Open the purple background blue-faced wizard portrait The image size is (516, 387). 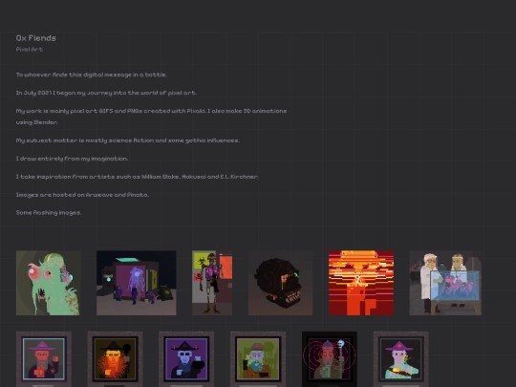coord(186,359)
